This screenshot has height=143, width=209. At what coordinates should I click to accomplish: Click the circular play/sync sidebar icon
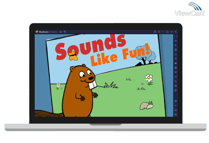pyautogui.click(x=176, y=59)
